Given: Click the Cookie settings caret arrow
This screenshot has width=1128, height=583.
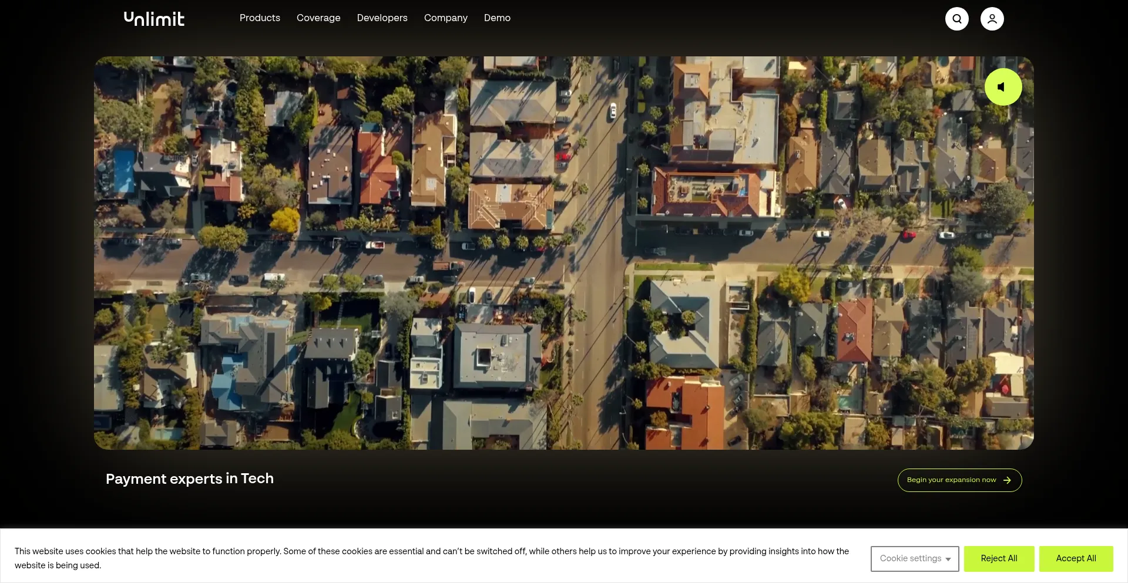Looking at the screenshot, I should [948, 560].
